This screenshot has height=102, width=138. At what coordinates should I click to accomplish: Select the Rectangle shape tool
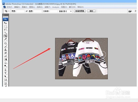6,80
